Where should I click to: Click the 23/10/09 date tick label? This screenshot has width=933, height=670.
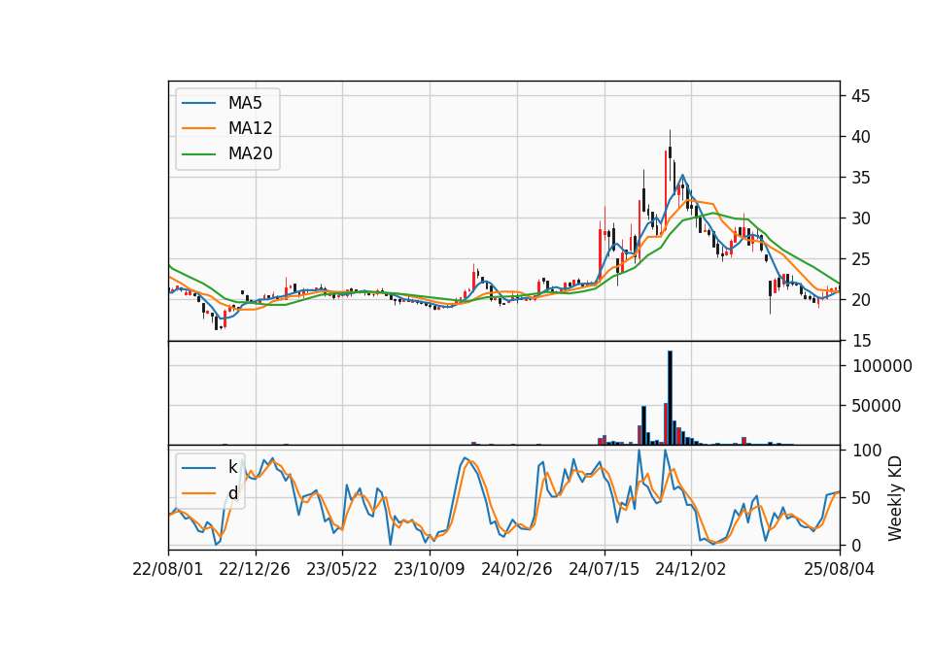click(429, 569)
